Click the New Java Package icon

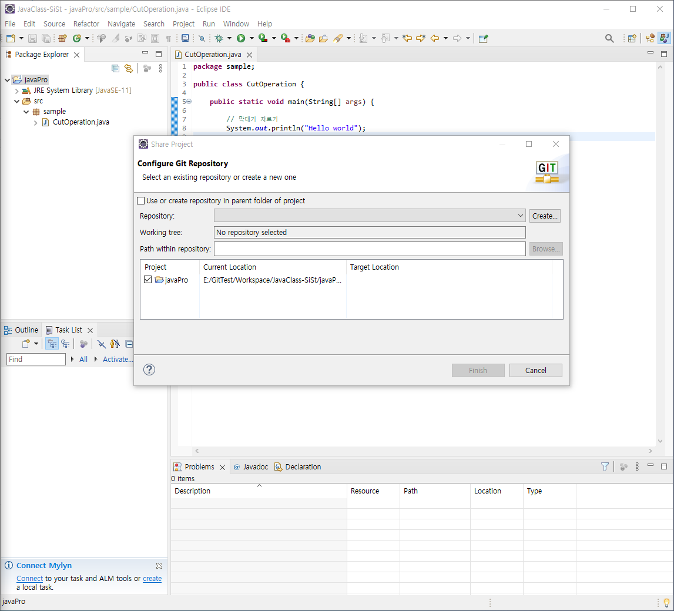pos(63,38)
